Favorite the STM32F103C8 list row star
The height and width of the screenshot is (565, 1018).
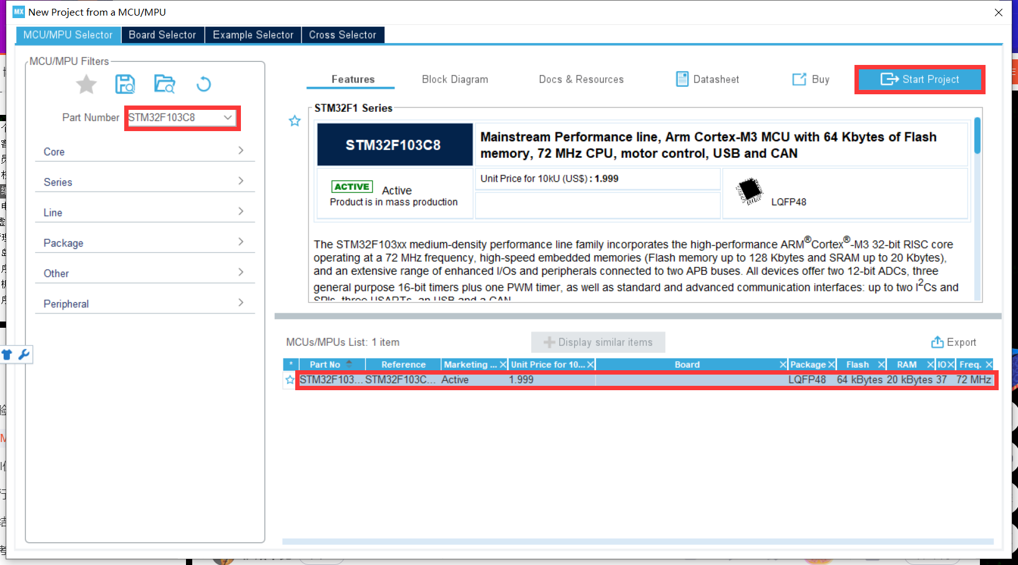(290, 380)
